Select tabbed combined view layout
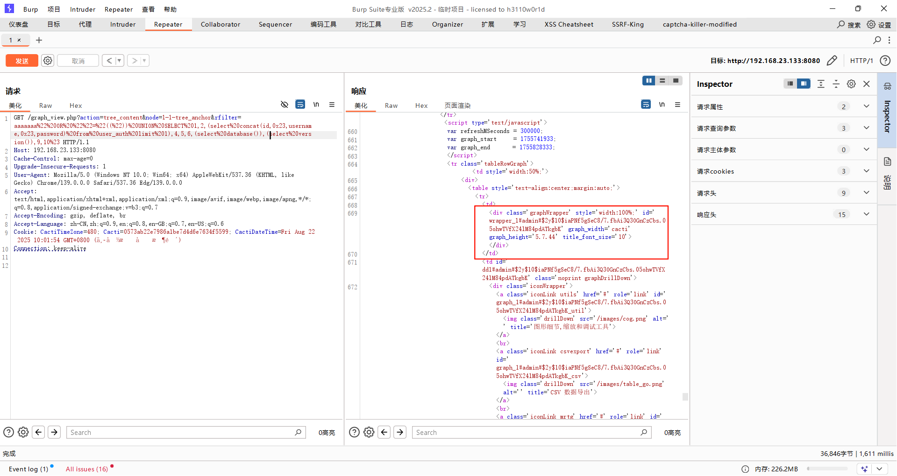This screenshot has width=897, height=476. (x=676, y=81)
